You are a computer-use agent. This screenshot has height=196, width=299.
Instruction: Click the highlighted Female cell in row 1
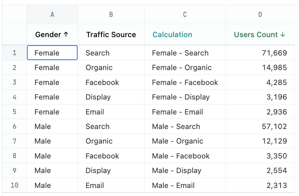click(52, 53)
